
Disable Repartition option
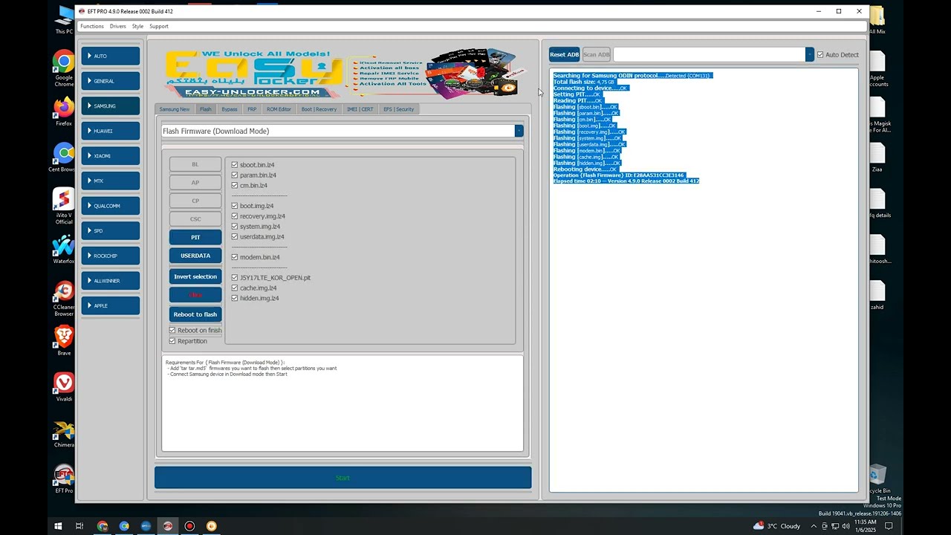(x=172, y=341)
